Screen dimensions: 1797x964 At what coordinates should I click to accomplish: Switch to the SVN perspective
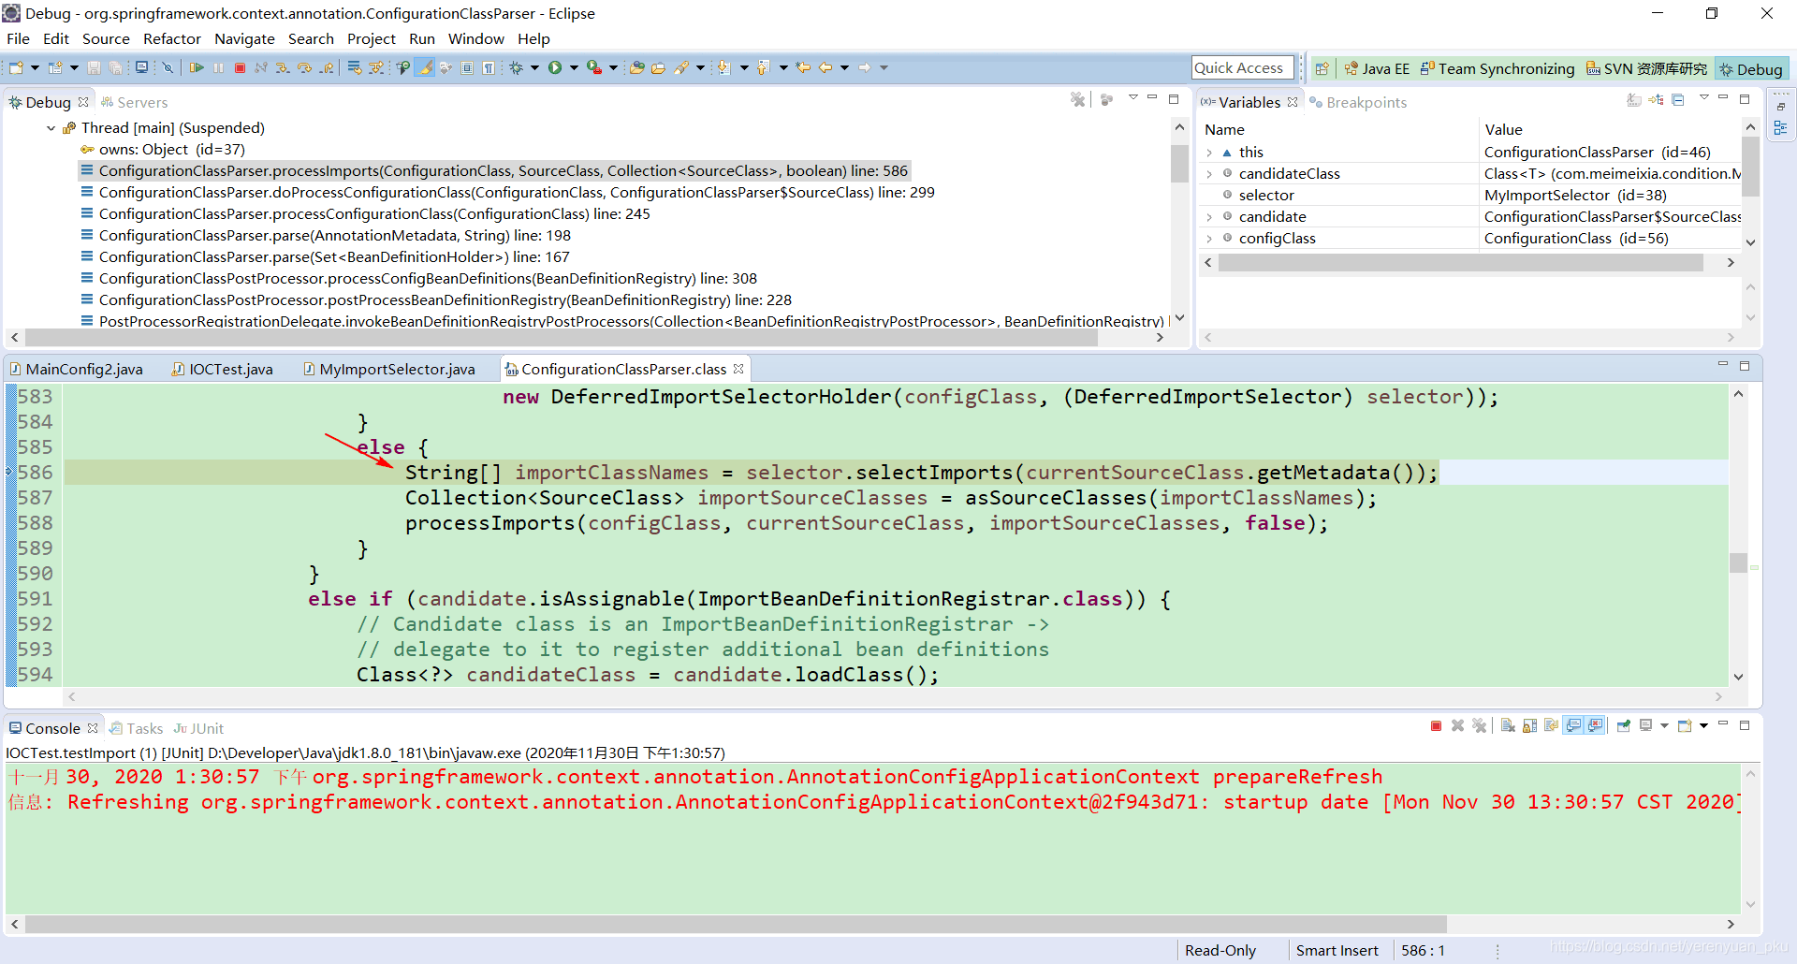coord(1647,68)
